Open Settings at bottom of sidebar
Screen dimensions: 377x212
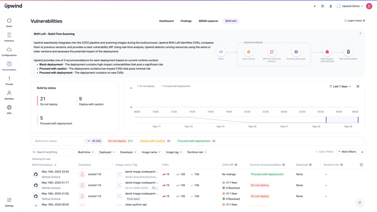pos(9,202)
